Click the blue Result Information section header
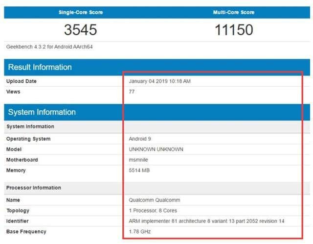The width and height of the screenshot is (313, 244). [x=40, y=67]
